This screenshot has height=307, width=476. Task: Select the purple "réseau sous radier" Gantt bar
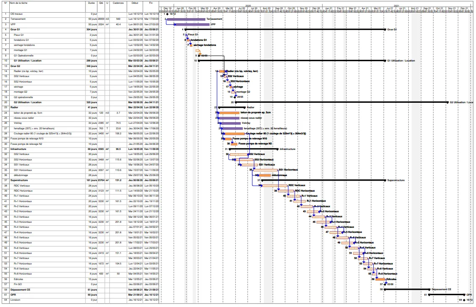tap(229, 118)
